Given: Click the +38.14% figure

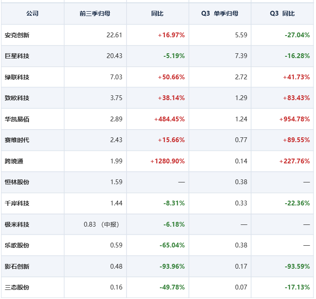Looking at the screenshot, I should coord(171,98).
